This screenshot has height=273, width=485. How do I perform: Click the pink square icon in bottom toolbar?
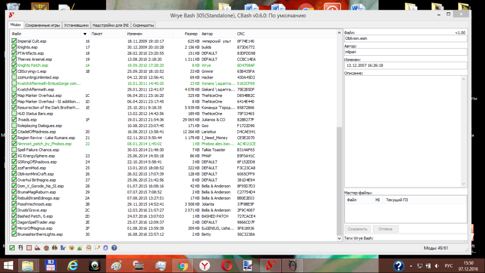29,248
